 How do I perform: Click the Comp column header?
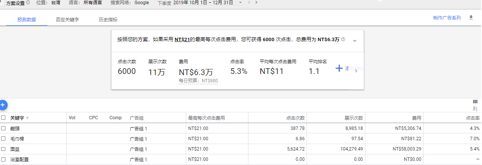[x=115, y=118]
